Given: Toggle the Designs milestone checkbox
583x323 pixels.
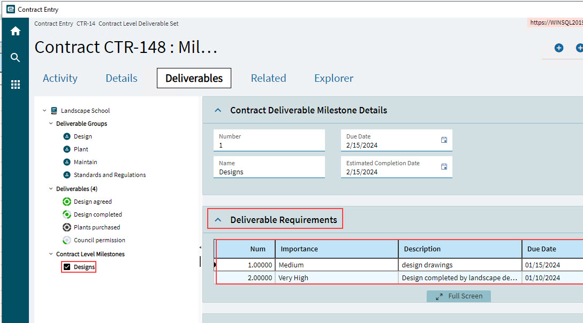Looking at the screenshot, I should [67, 267].
